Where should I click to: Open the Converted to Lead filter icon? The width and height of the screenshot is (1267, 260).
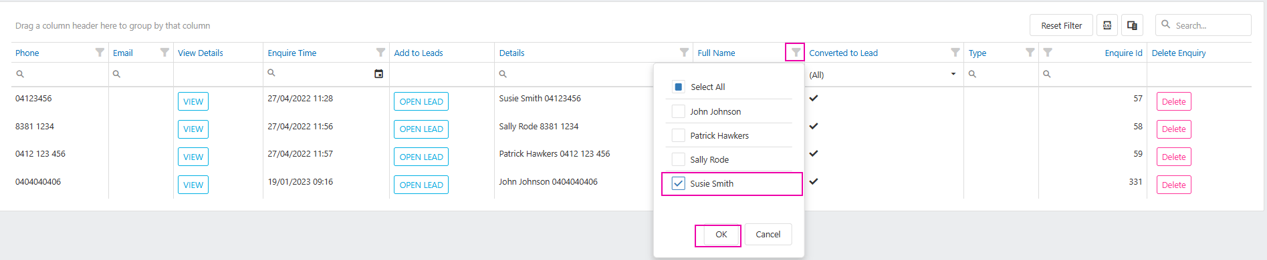coord(955,52)
